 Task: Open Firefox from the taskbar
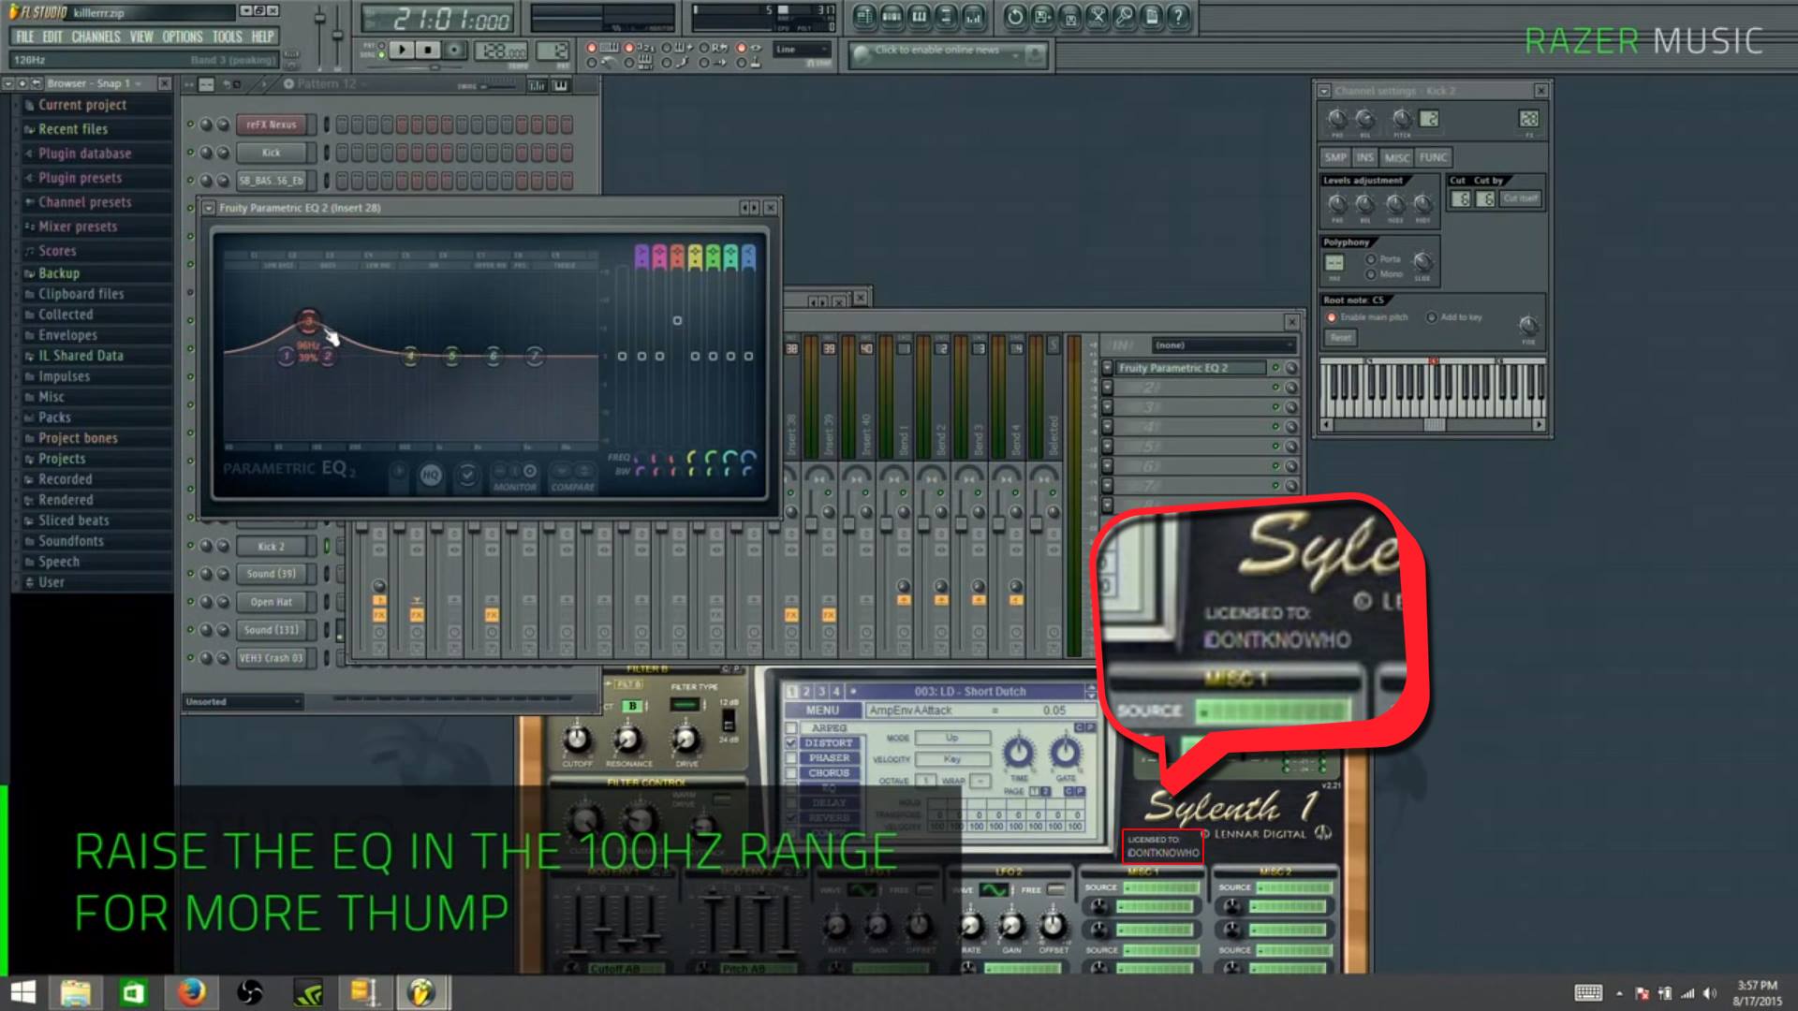[x=191, y=992]
